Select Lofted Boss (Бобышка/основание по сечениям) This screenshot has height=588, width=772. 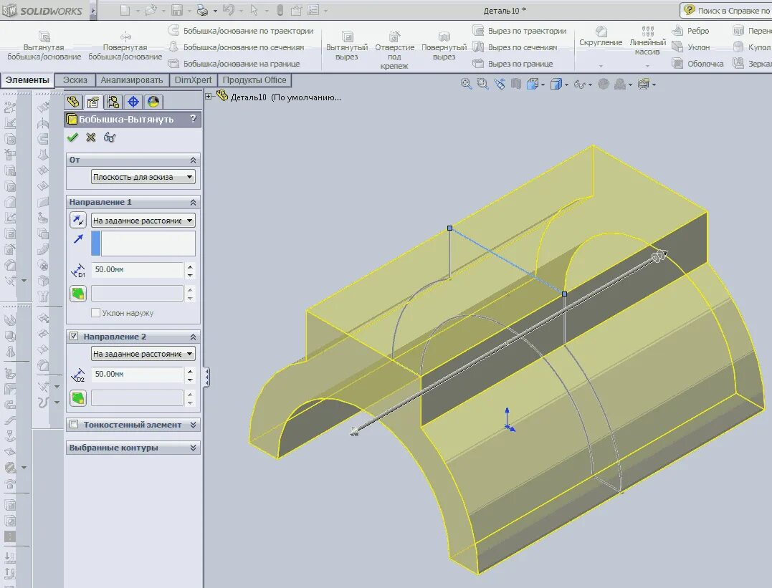[237, 47]
